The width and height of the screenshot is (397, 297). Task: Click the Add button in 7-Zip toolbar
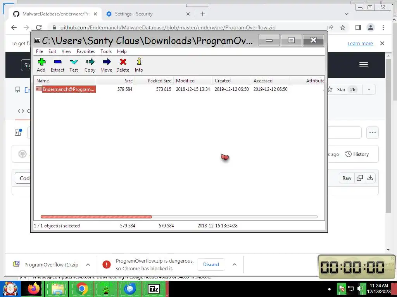(41, 65)
